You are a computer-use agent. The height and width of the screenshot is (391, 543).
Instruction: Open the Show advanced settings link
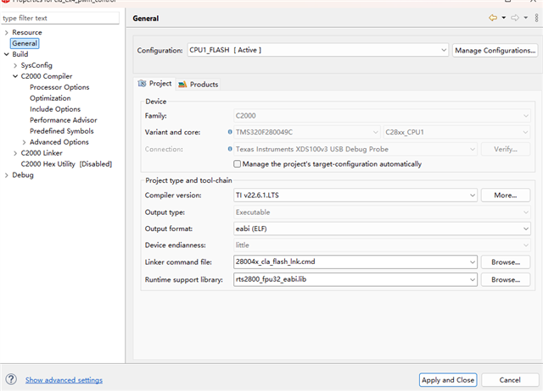click(x=64, y=380)
